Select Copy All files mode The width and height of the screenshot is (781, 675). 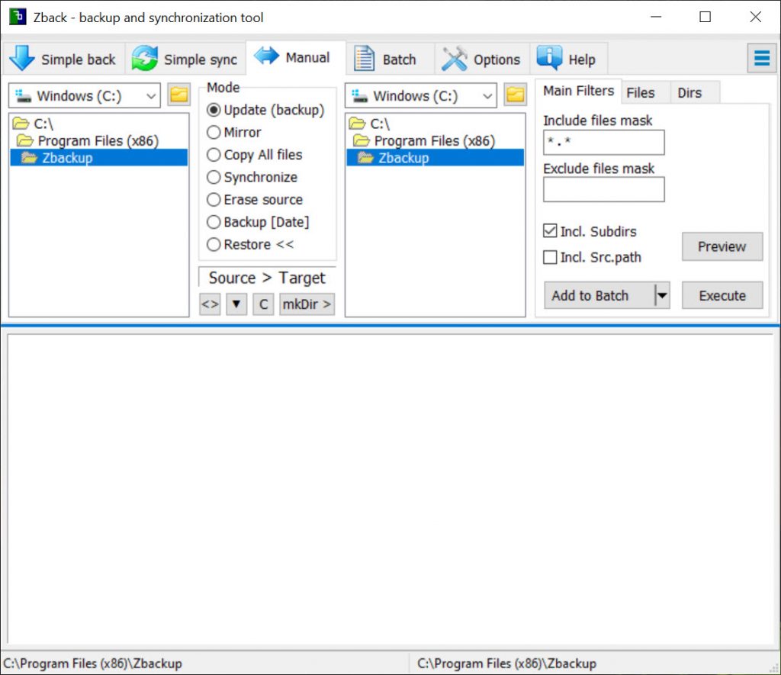[255, 154]
